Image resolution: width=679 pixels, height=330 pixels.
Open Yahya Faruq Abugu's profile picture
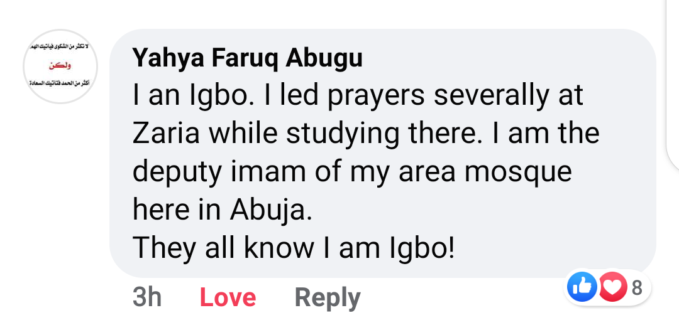[60, 66]
